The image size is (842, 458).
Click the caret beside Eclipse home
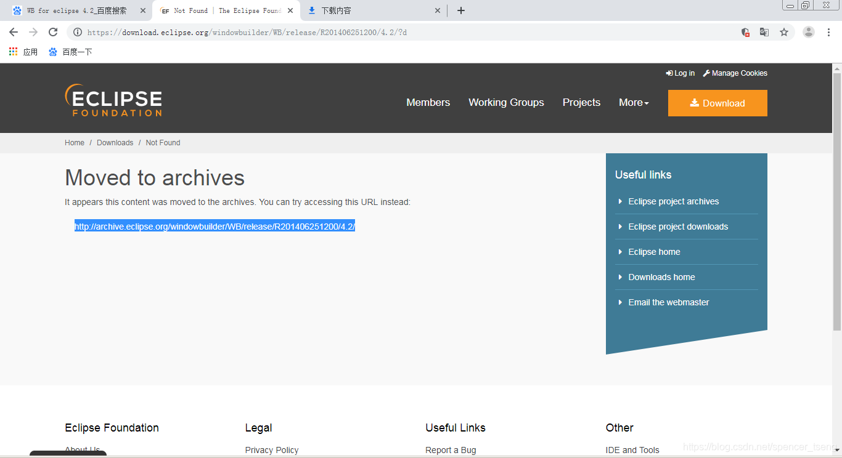click(x=620, y=252)
